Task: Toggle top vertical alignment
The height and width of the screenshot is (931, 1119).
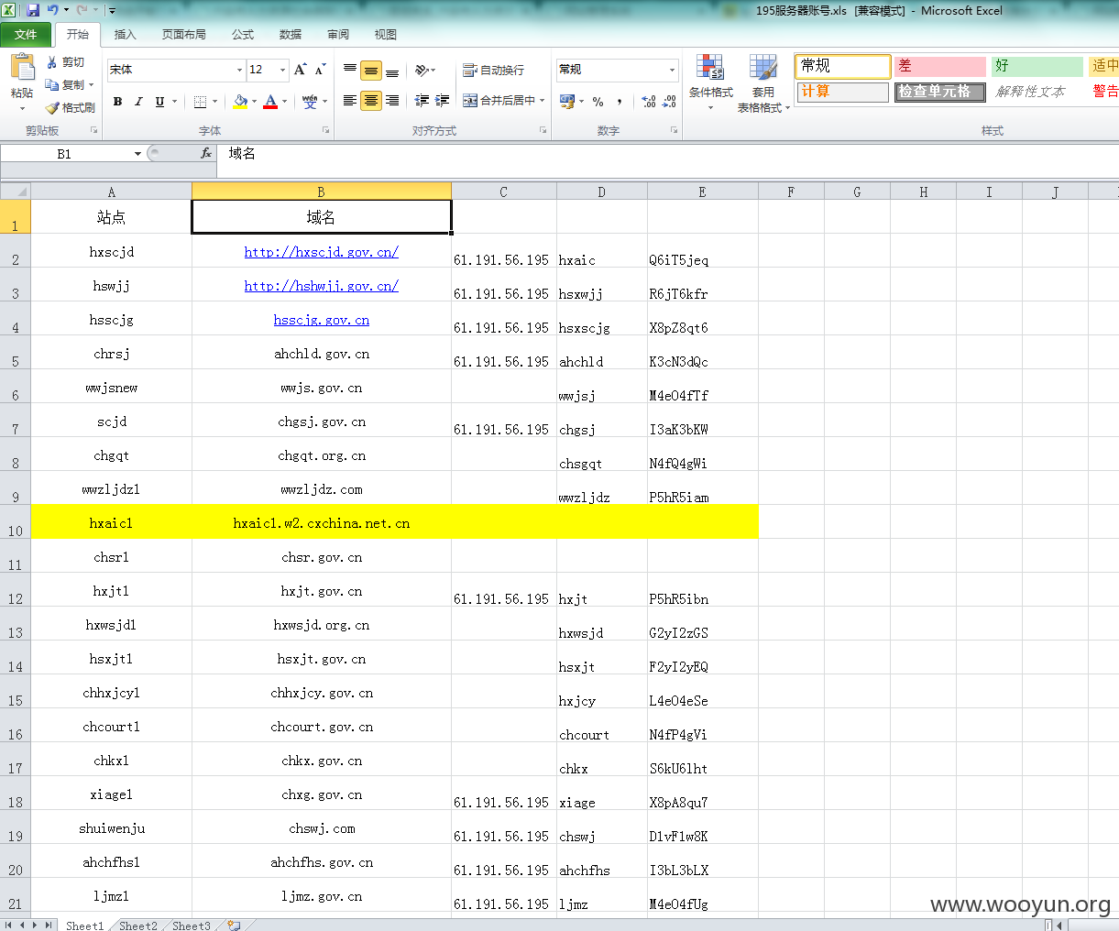Action: [x=350, y=70]
